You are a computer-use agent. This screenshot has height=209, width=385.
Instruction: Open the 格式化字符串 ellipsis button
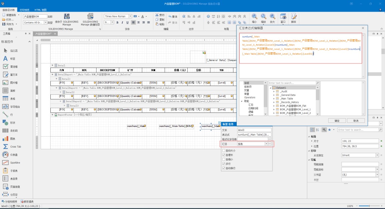(x=269, y=139)
